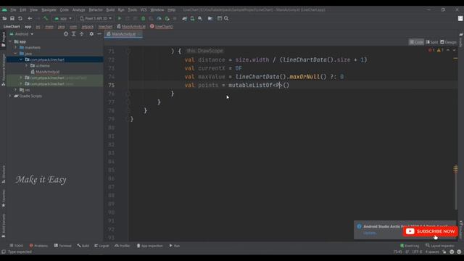Screen dimensions: 464x261
Task: Click the error indicator in editor corner
Action: 431,50
